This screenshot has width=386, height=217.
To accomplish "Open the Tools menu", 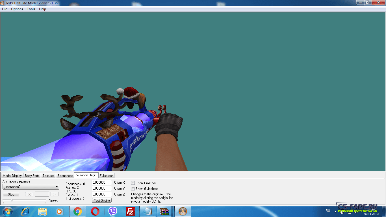I will point(31,9).
